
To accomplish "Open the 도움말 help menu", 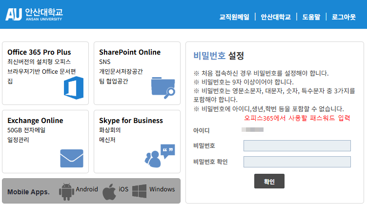I will (311, 17).
